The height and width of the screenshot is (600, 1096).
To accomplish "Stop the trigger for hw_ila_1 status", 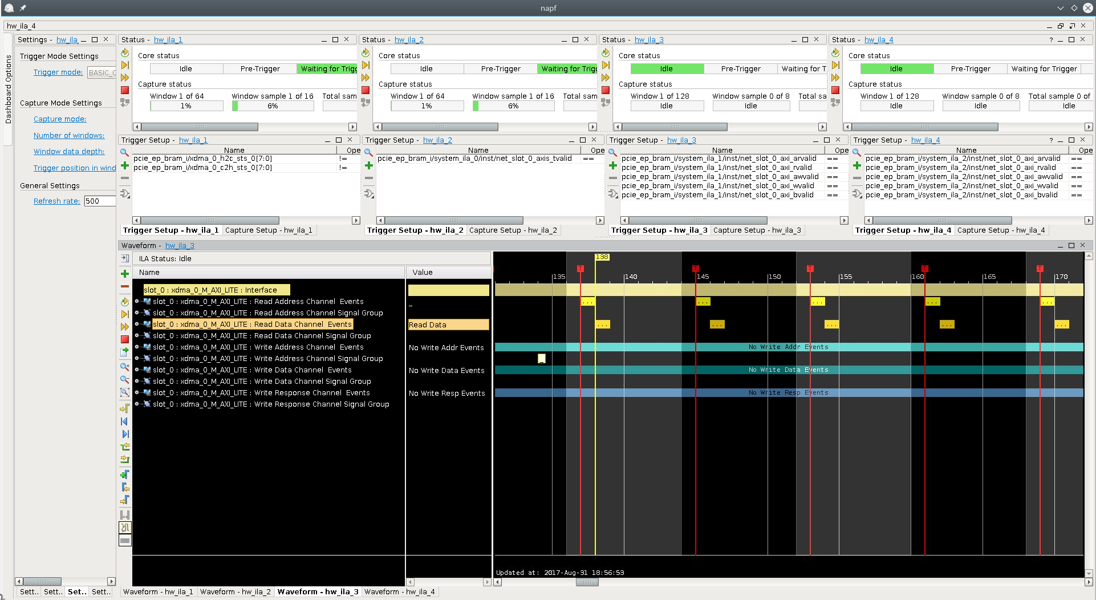I will [125, 90].
